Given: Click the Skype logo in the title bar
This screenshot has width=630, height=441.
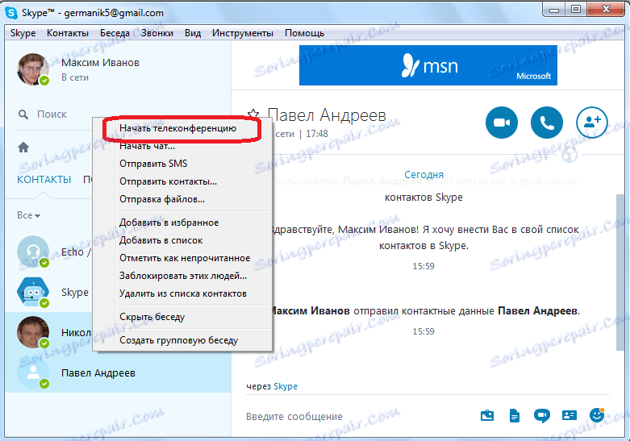Looking at the screenshot, I should 10,13.
